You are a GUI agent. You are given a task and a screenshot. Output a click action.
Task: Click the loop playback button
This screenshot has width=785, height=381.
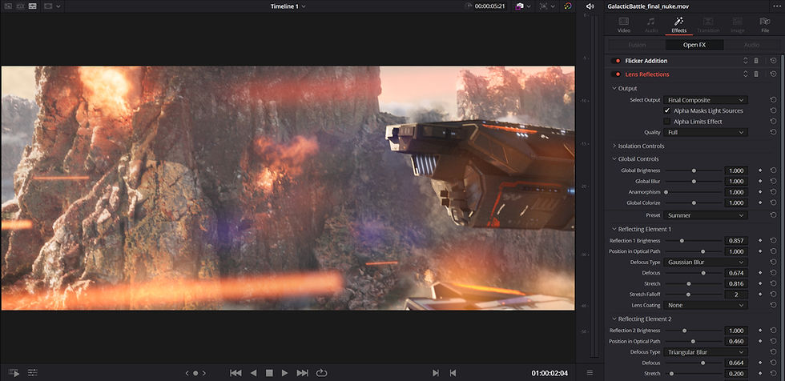pos(321,373)
